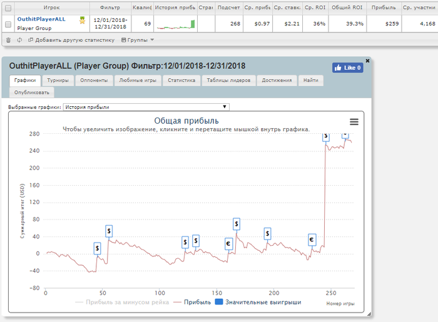The image size is (438, 322).
Task: Click the euro marker near game 233
Action: click(312, 239)
